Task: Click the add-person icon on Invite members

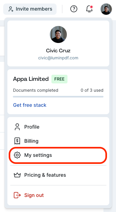Action: click(x=11, y=9)
